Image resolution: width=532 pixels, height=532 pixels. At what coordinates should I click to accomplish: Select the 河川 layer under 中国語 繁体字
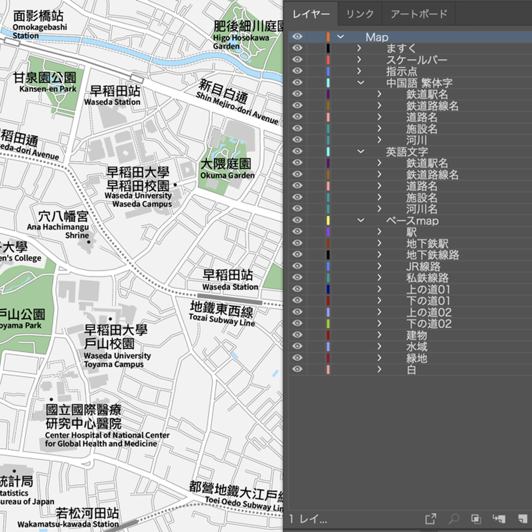[x=417, y=140]
